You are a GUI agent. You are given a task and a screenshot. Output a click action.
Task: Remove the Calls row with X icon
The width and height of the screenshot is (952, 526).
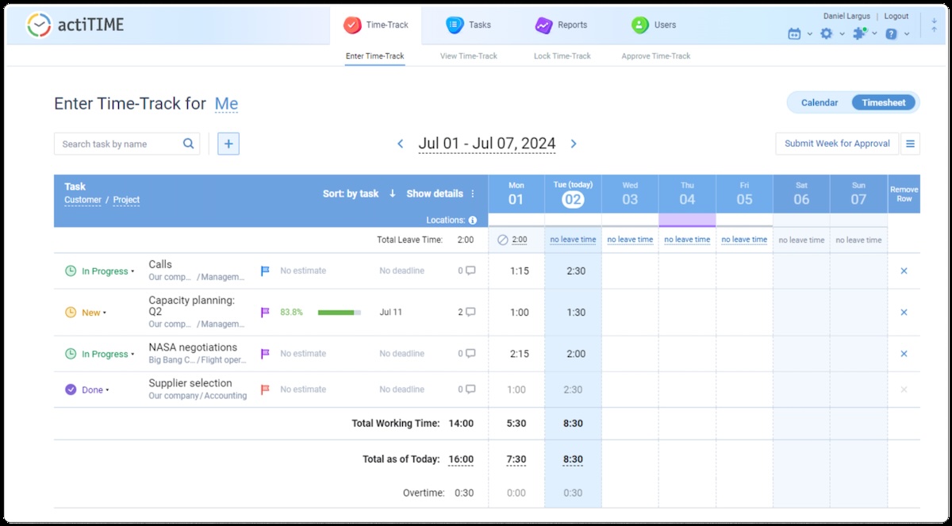pyautogui.click(x=904, y=271)
